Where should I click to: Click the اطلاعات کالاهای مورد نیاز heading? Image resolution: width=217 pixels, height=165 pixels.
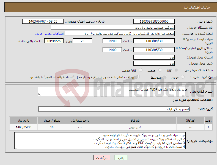pos(193,100)
